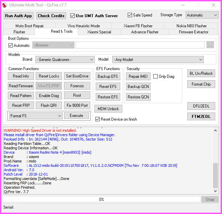The image size is (222, 214).
Task: Click the Check Credits button
Action: click(51, 16)
